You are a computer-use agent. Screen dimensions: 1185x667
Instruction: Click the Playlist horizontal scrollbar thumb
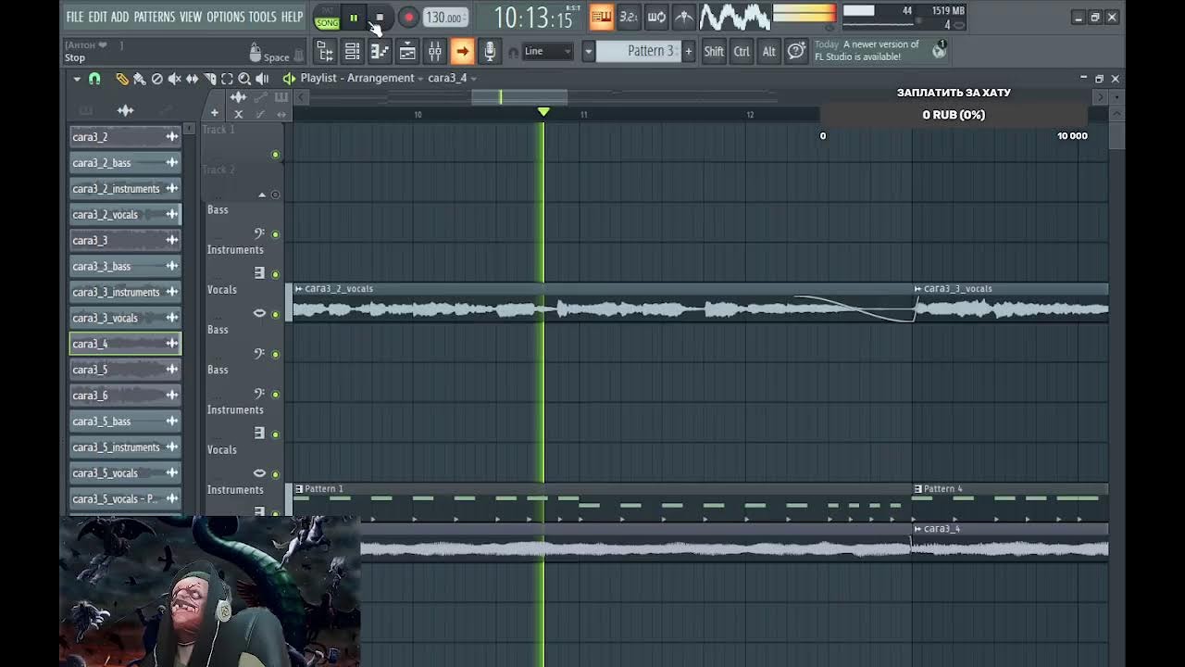coord(519,96)
